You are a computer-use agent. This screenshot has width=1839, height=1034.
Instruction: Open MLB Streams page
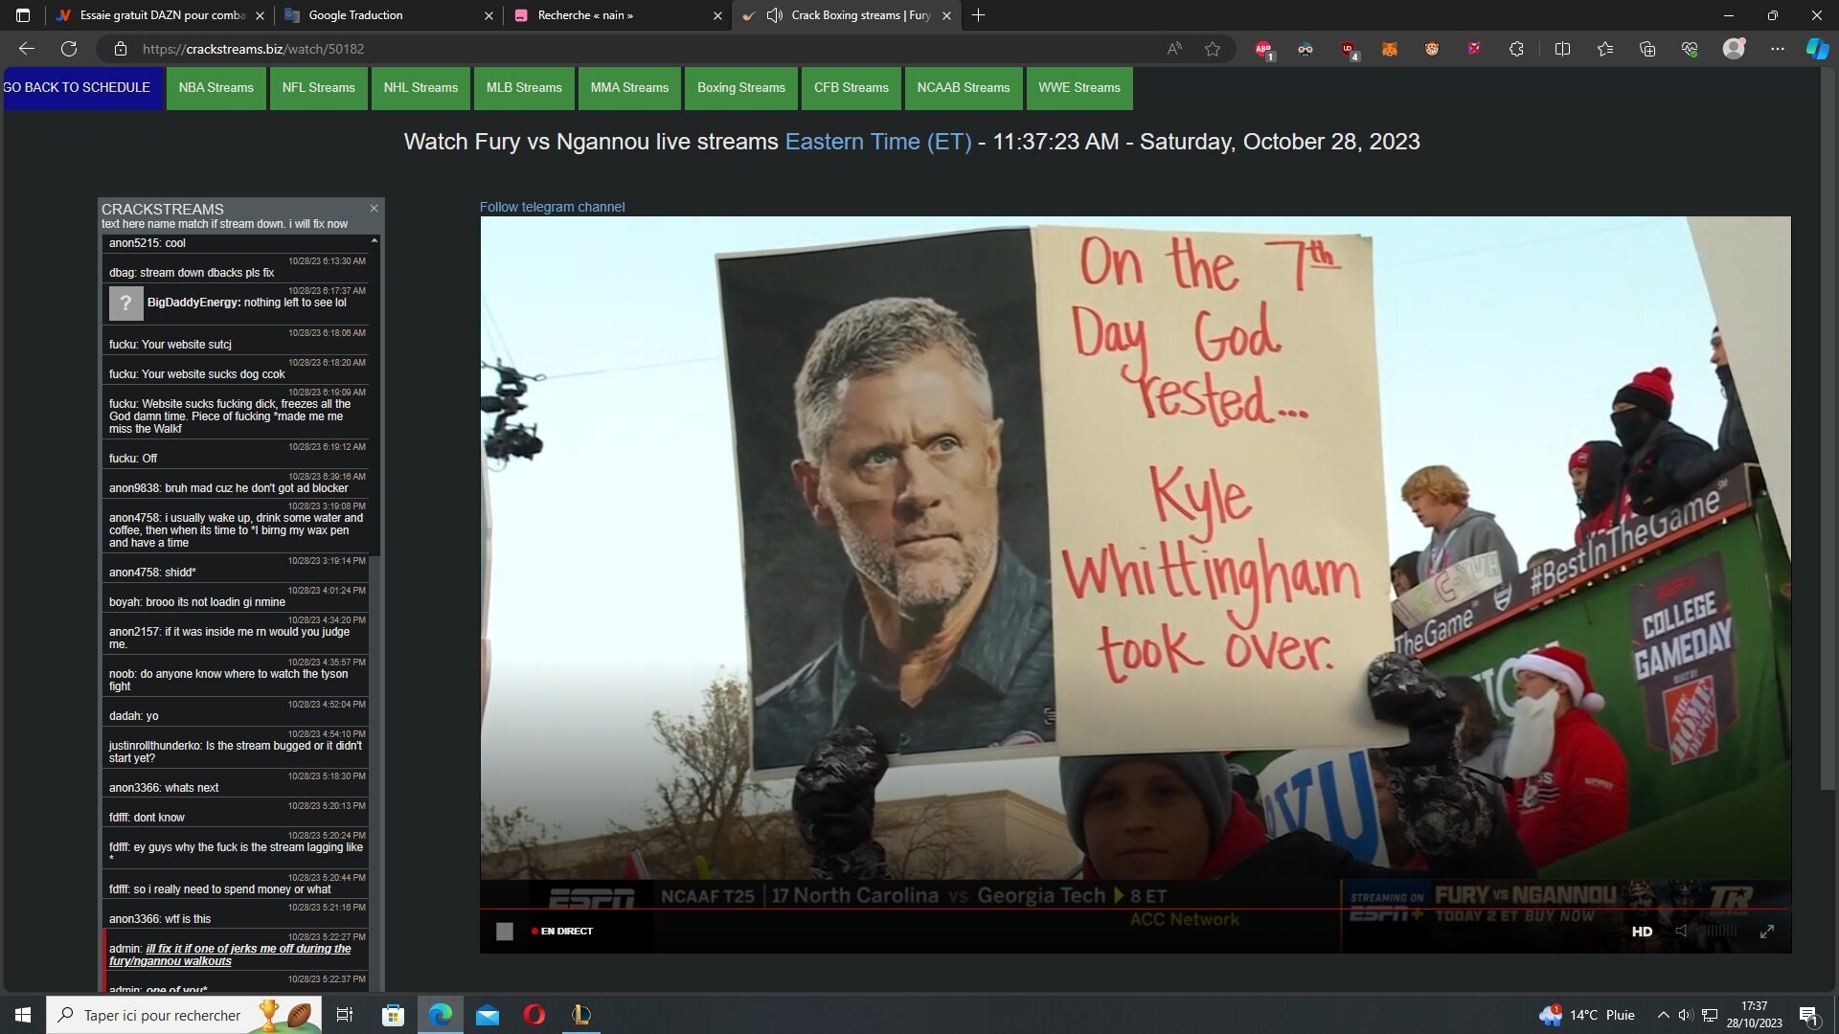pos(524,87)
